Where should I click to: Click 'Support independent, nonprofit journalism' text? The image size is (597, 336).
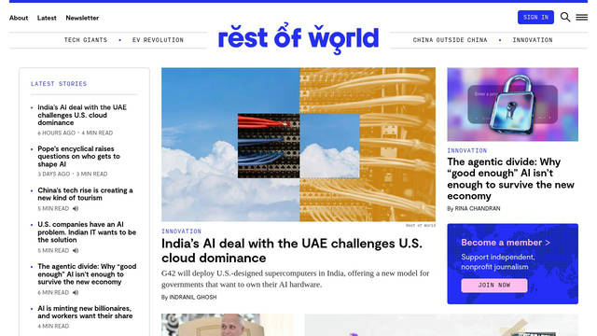(x=498, y=262)
